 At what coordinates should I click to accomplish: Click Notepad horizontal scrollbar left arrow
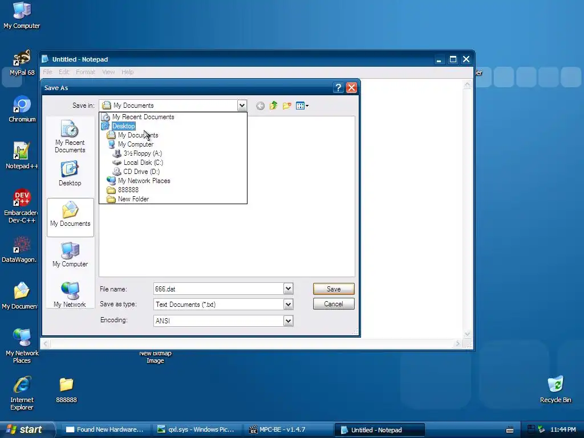(x=46, y=343)
